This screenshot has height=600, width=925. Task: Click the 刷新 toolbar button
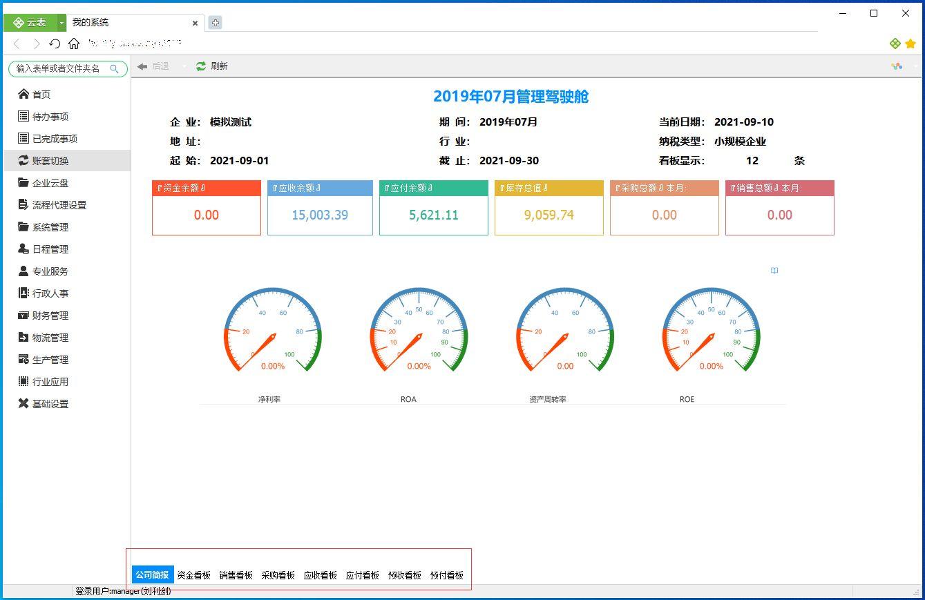[212, 66]
